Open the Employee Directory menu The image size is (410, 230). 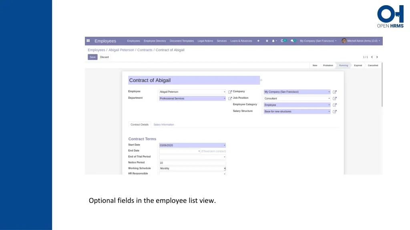pyautogui.click(x=155, y=41)
